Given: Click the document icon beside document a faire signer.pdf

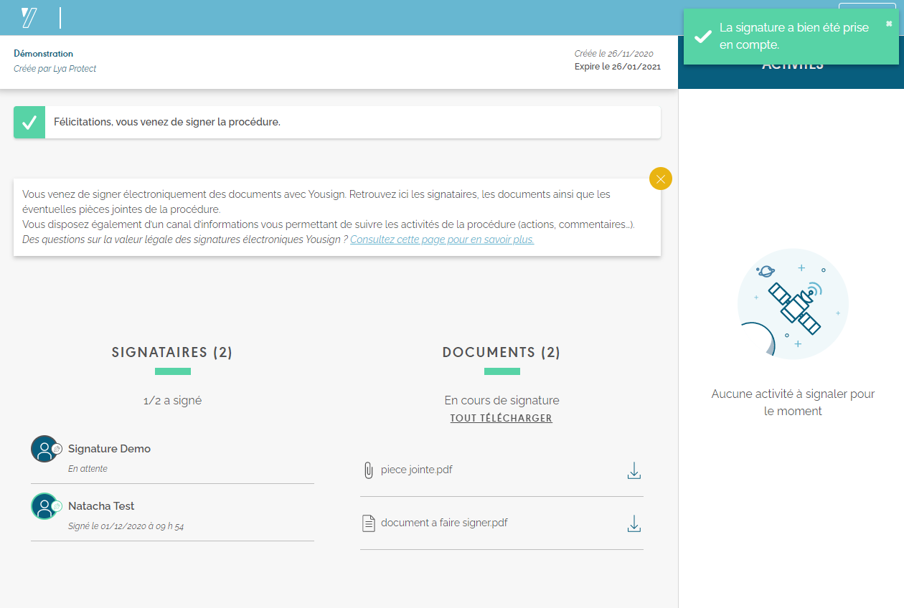Looking at the screenshot, I should coord(369,523).
